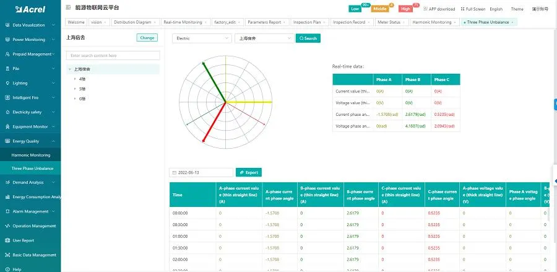Click the Lighting bulb icon in sidebar
Viewport: 557px width, 272px height.
point(7,82)
